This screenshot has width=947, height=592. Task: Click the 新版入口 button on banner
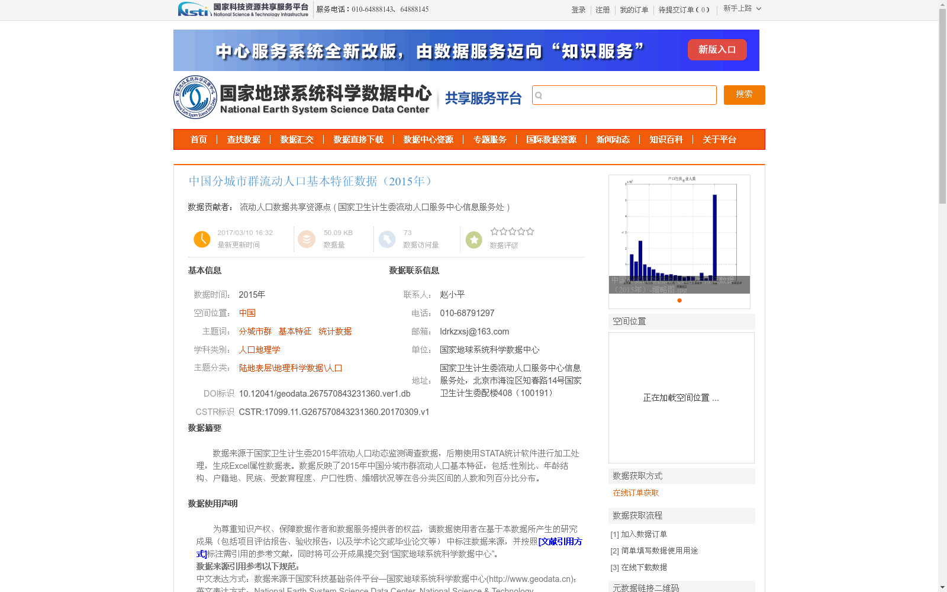pyautogui.click(x=717, y=50)
